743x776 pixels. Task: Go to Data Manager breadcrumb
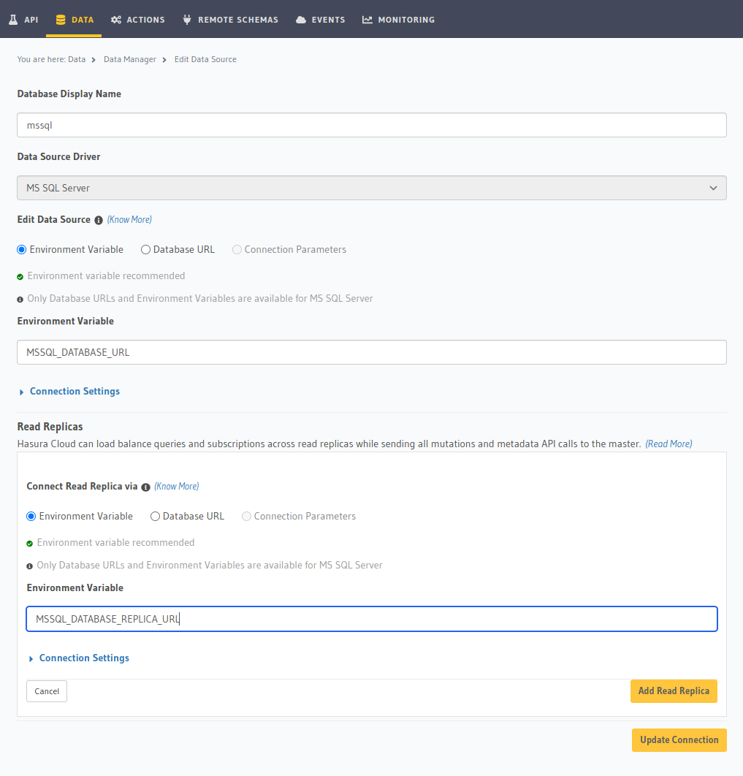130,59
